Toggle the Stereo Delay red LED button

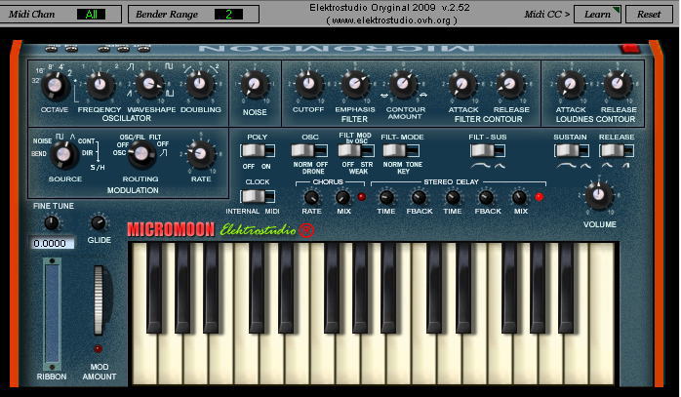coord(540,197)
